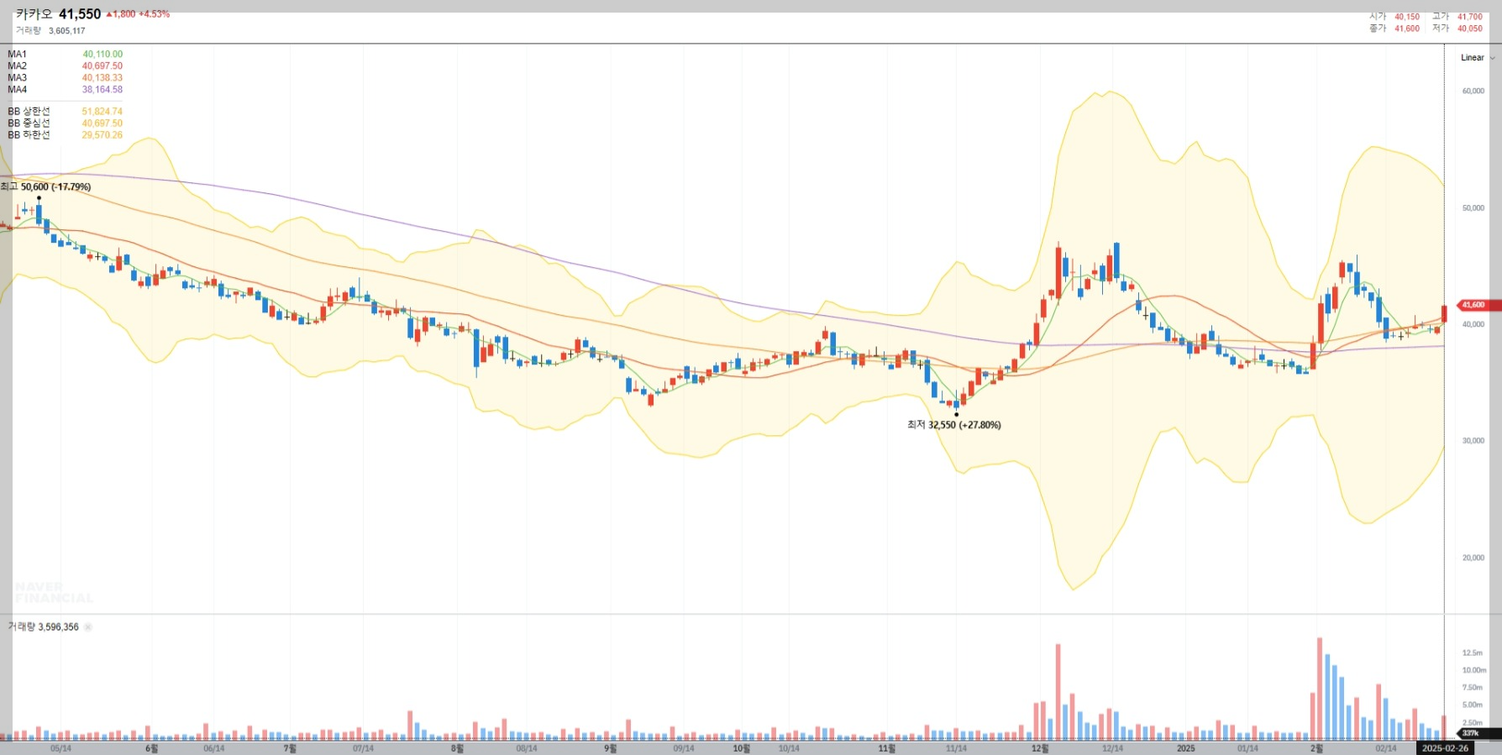
Task: Click the 05/14 date axis label
Action: click(60, 748)
